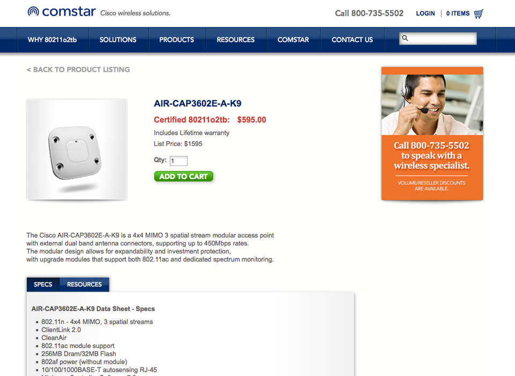Click the LOGIN link

coord(425,13)
